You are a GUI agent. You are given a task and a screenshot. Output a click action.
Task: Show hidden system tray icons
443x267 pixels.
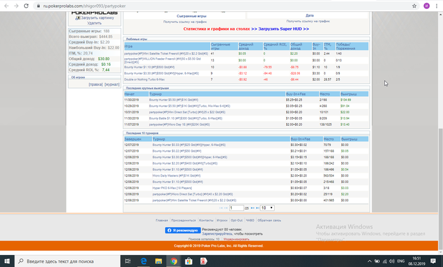(369, 261)
